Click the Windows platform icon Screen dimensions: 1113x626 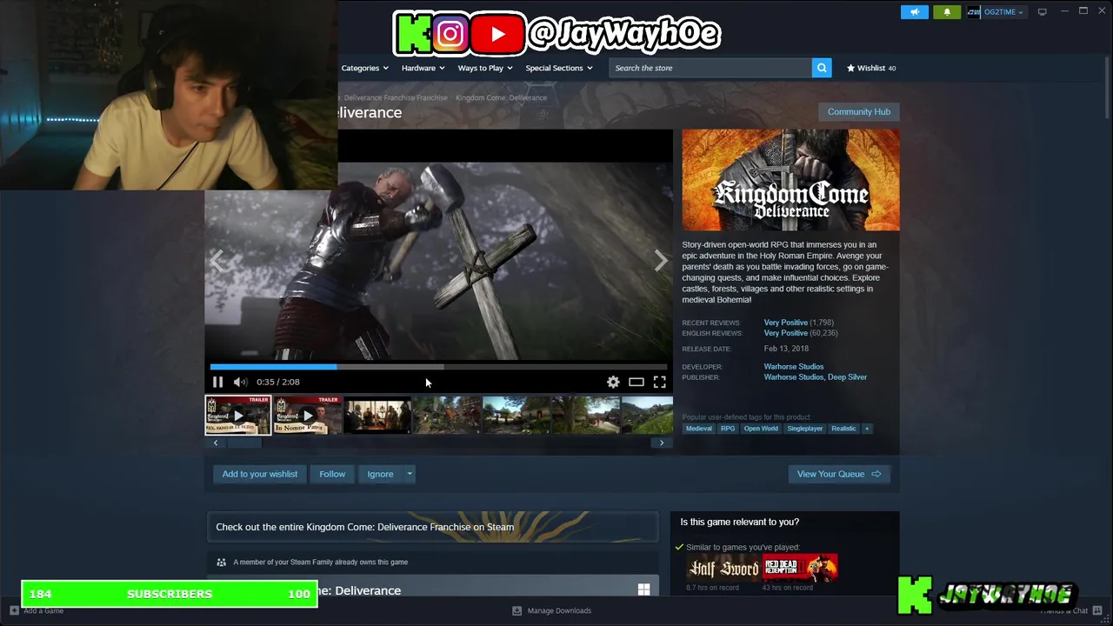pos(643,589)
